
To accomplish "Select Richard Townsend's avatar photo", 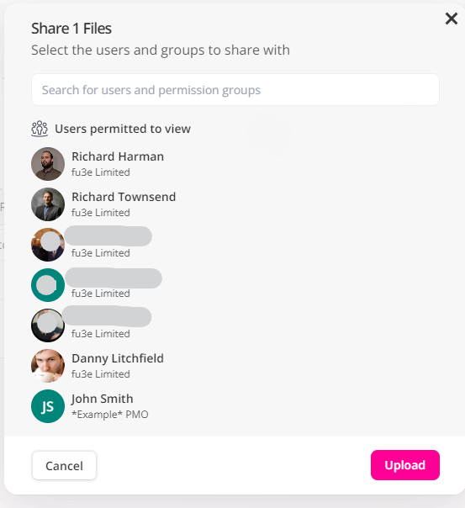I will [48, 204].
